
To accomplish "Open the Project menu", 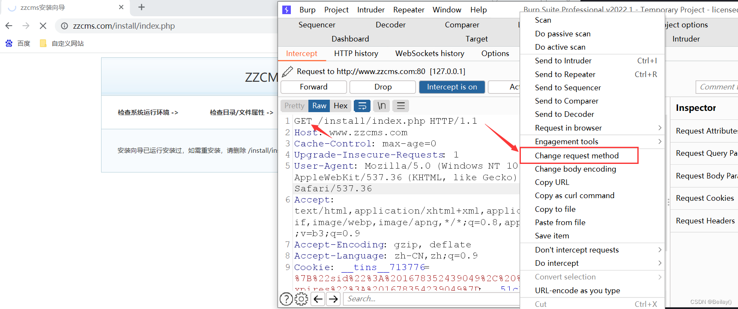I will (x=336, y=10).
